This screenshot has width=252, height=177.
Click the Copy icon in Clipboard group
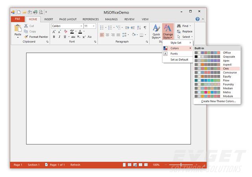click(26, 31)
